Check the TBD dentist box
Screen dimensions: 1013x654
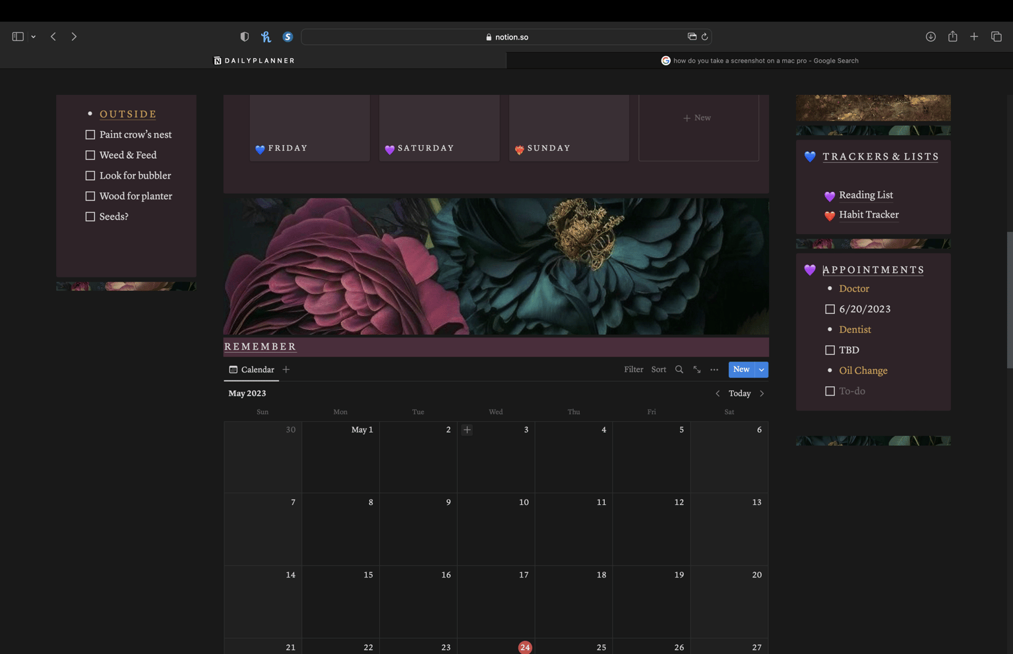tap(830, 350)
